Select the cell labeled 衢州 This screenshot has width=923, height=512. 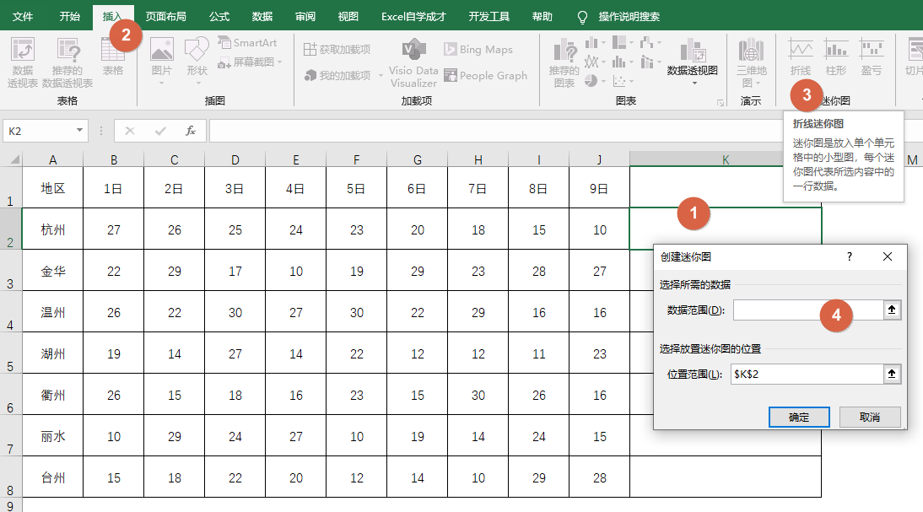pyautogui.click(x=53, y=395)
